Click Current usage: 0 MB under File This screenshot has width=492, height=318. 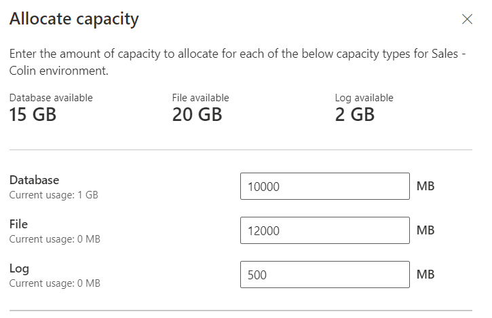click(54, 239)
